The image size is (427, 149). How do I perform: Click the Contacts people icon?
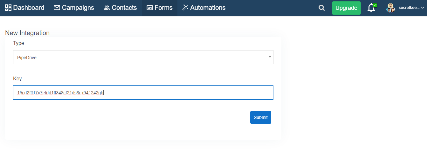[x=107, y=8]
